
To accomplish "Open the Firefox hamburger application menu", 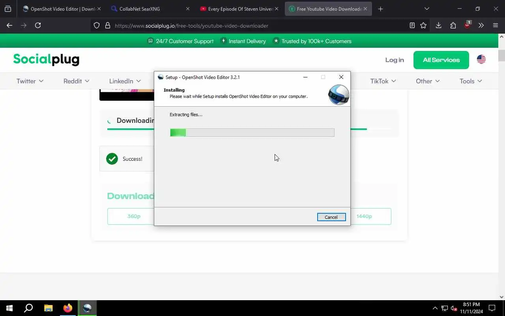I will (x=496, y=25).
